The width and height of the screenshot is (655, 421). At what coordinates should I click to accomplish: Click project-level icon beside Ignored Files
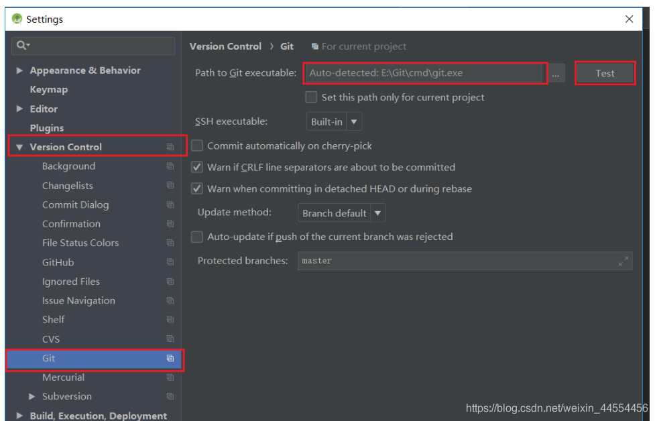tap(170, 282)
